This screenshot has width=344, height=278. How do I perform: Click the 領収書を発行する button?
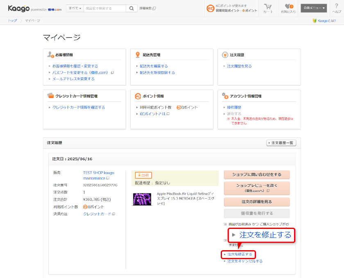coord(257,213)
